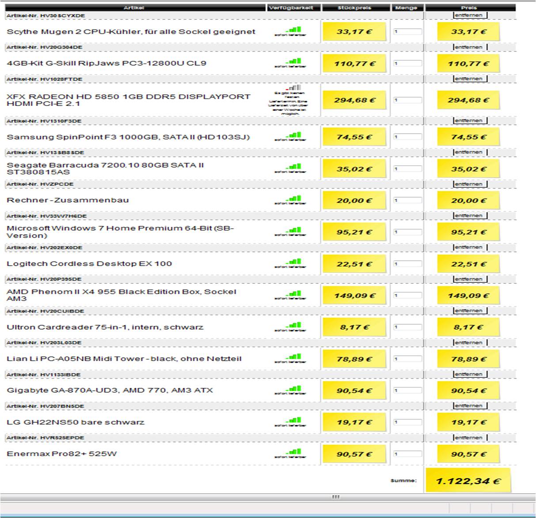Click availability icon for AMD Phenom II
The width and height of the screenshot is (536, 518).
click(293, 293)
